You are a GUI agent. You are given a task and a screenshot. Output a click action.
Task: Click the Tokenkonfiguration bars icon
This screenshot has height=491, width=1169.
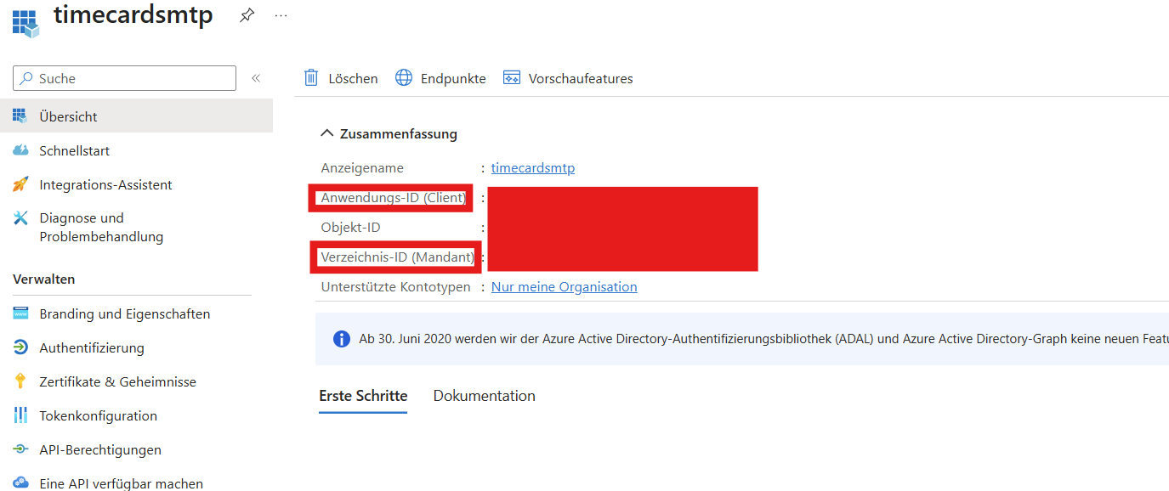pyautogui.click(x=20, y=415)
